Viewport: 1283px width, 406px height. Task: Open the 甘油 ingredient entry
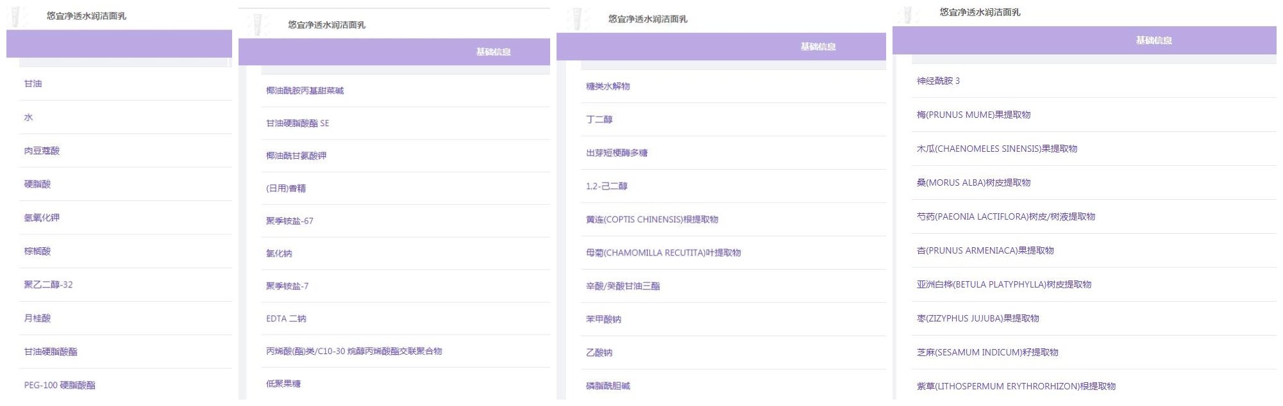pyautogui.click(x=33, y=84)
